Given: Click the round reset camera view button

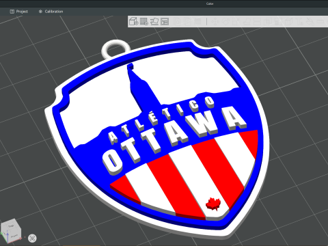Looking at the screenshot, I should point(32,238).
